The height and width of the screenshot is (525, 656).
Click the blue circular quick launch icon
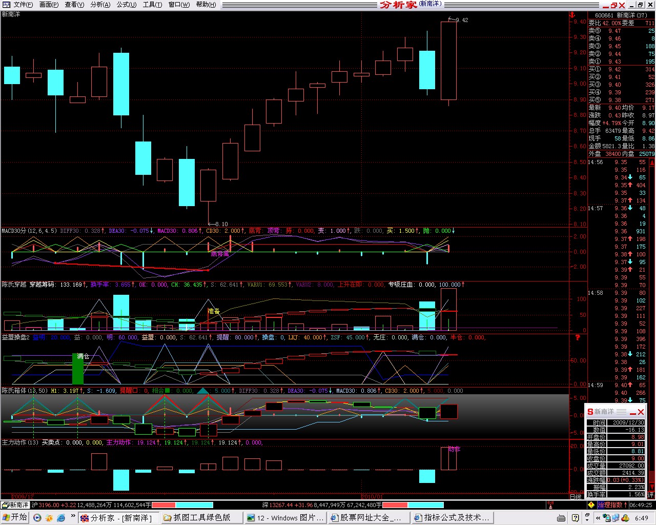(x=37, y=518)
